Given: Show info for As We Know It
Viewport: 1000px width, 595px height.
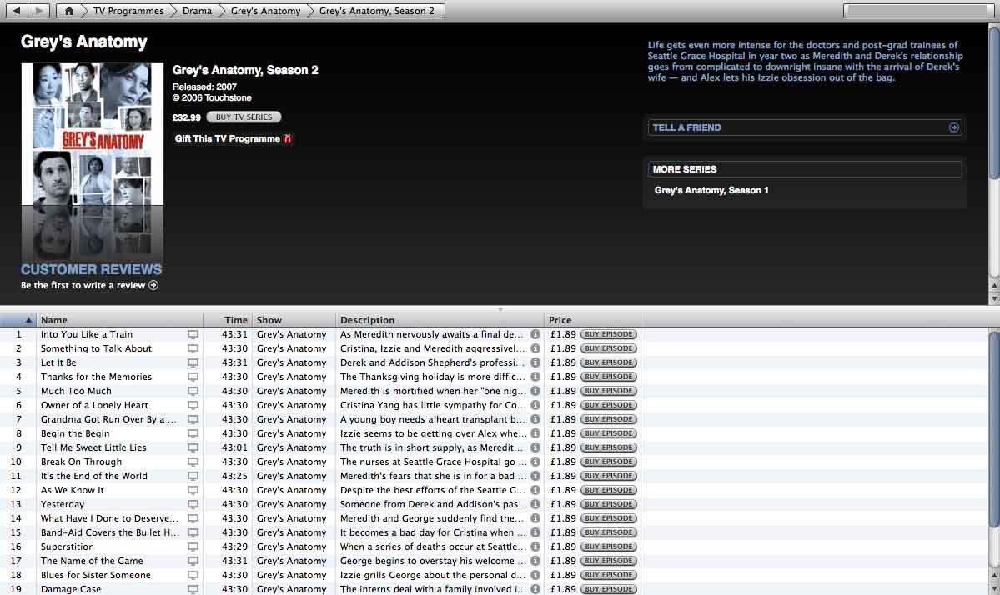Looking at the screenshot, I should (535, 491).
